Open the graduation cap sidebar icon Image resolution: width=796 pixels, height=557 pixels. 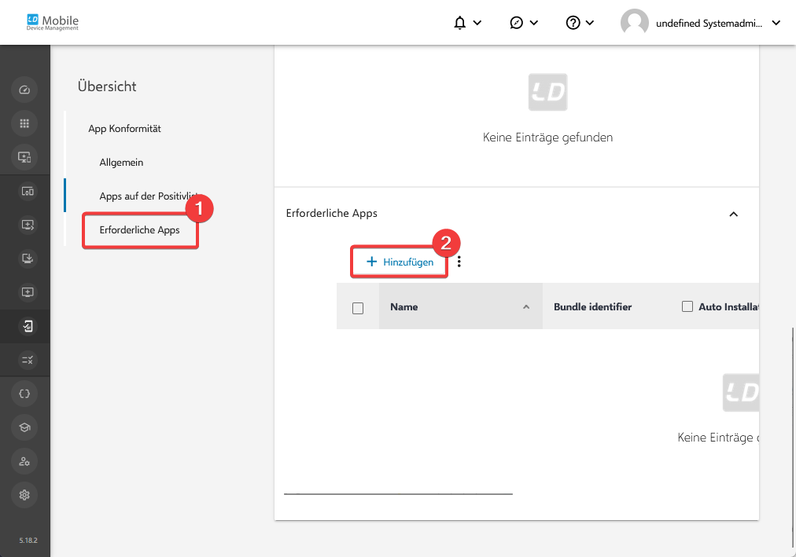(x=24, y=427)
